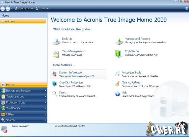This screenshot has height=137, width=189.
Task: Click the sidebar Search magnifier icon
Action: coord(3,120)
